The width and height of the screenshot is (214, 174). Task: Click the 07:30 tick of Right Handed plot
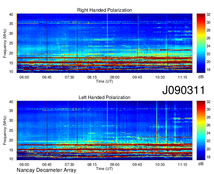70,77
